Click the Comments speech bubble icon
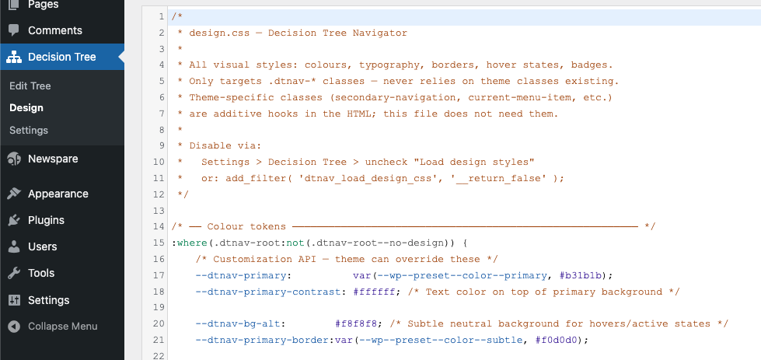The image size is (761, 360). pos(14,30)
